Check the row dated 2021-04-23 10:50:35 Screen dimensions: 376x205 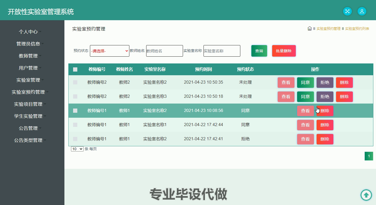coord(75,82)
